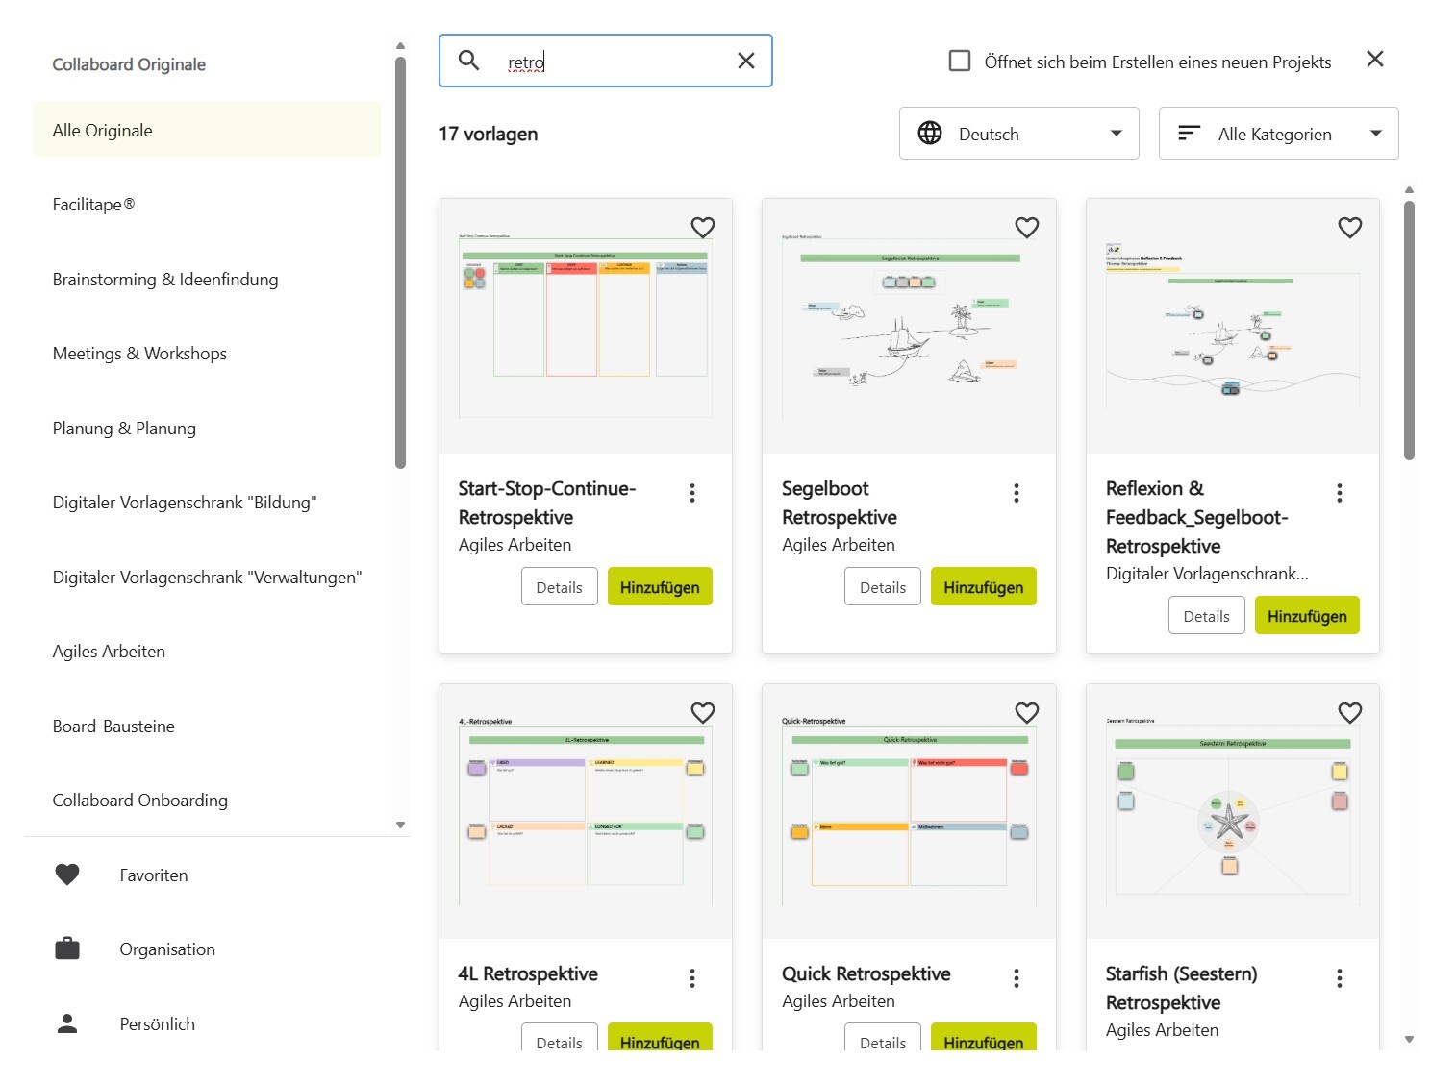The width and height of the screenshot is (1431, 1084).
Task: Click the magnifier search icon
Action: (x=469, y=61)
